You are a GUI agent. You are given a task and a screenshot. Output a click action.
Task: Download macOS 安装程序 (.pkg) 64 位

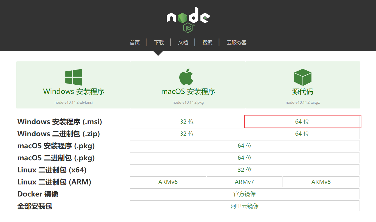click(x=244, y=146)
